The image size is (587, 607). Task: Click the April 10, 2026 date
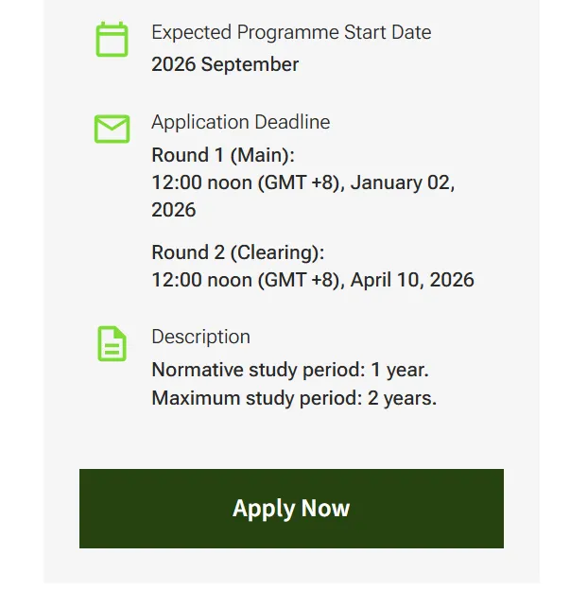point(412,280)
